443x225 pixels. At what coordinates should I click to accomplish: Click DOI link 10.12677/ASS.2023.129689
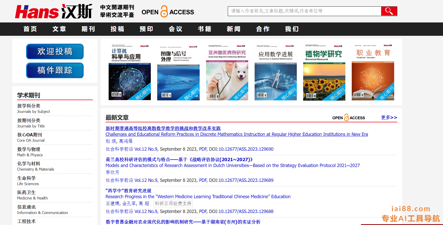coord(246,180)
